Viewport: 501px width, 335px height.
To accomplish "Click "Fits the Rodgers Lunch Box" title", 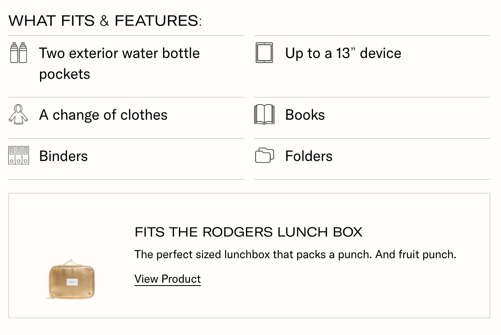I will (x=248, y=232).
